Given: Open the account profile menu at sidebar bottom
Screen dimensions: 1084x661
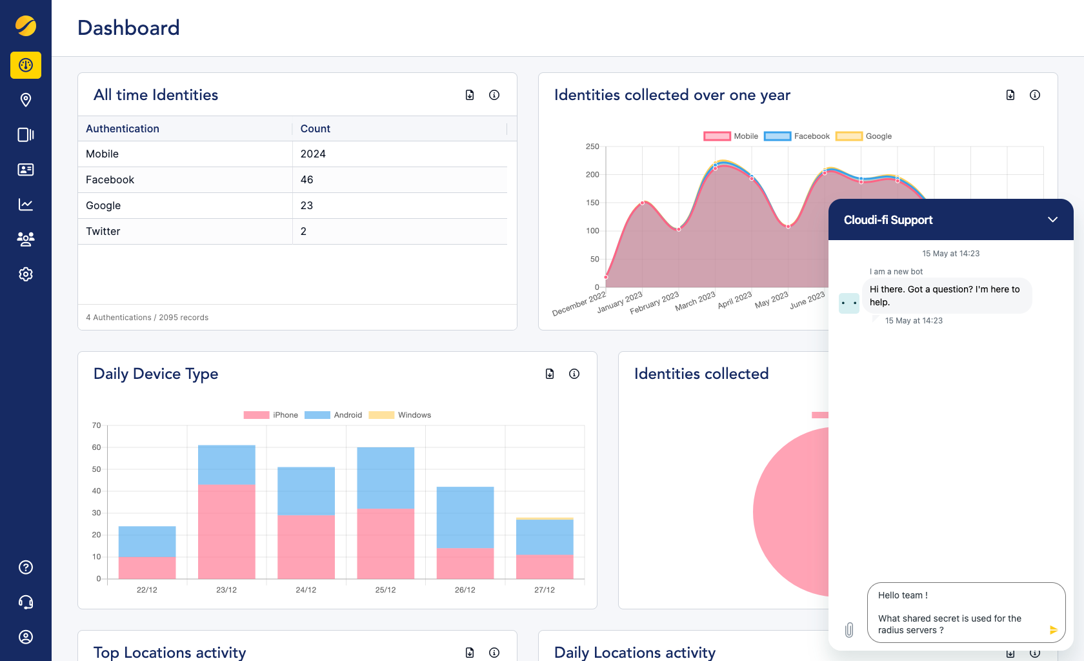Looking at the screenshot, I should [x=25, y=636].
